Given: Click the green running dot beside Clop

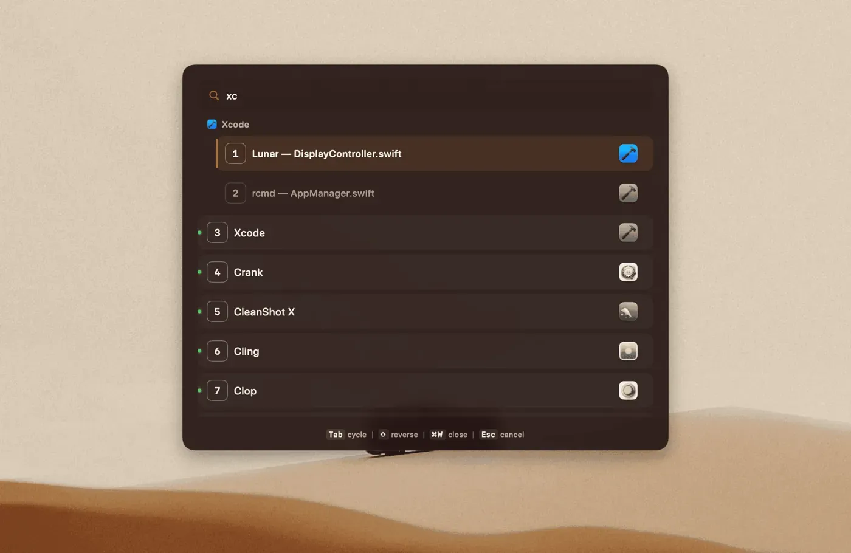Looking at the screenshot, I should [199, 391].
